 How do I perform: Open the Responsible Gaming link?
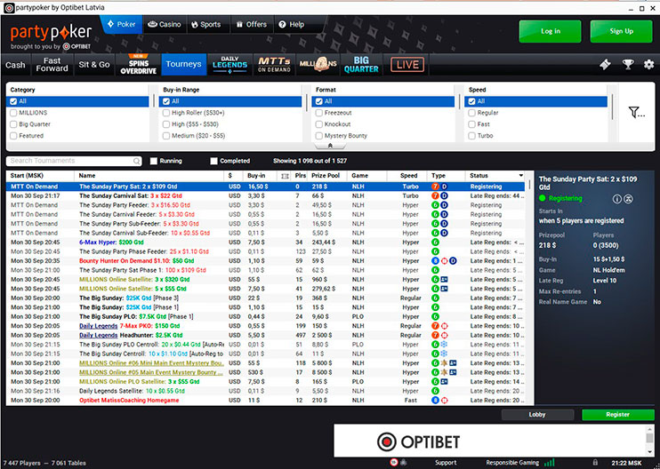[x=512, y=463]
